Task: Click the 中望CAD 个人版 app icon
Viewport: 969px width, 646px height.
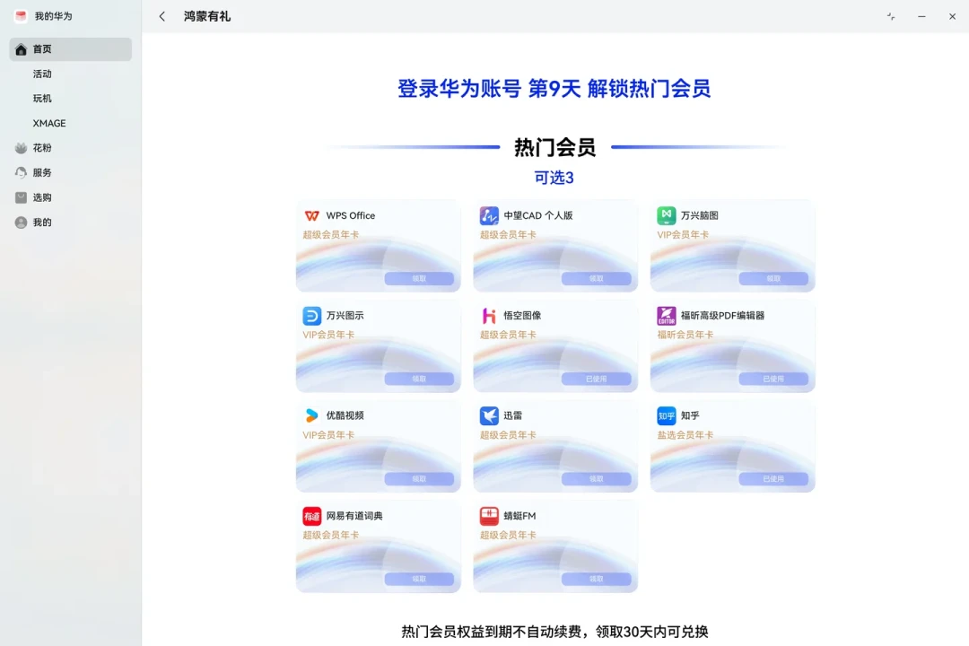Action: [489, 215]
